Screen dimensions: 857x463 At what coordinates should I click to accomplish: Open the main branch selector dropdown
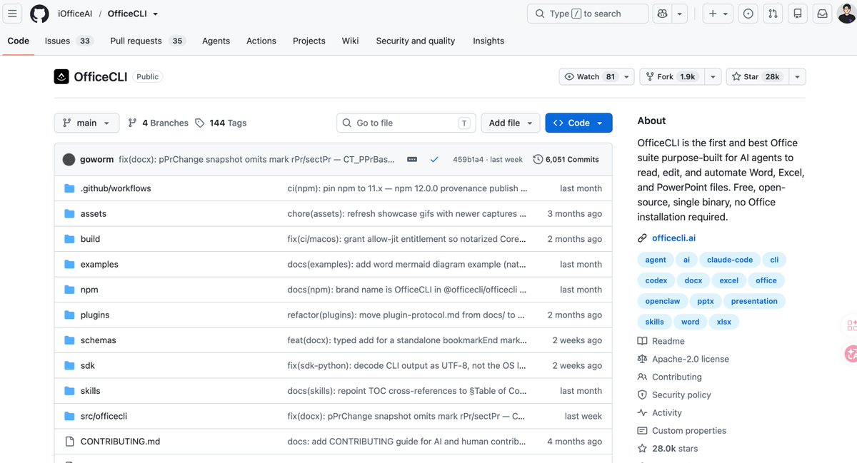(x=86, y=123)
